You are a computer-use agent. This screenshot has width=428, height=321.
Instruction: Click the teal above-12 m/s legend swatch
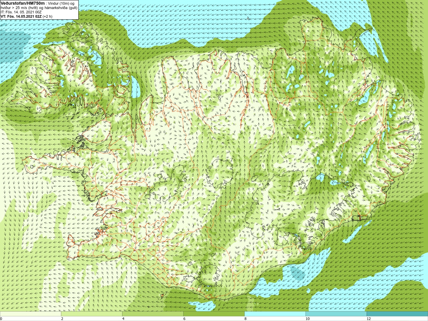coord(397,314)
